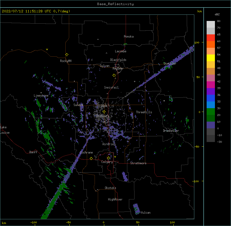Click the timestamp 2022/07/12 11:51:28 UTC
231x226 pixels.
[26, 11]
